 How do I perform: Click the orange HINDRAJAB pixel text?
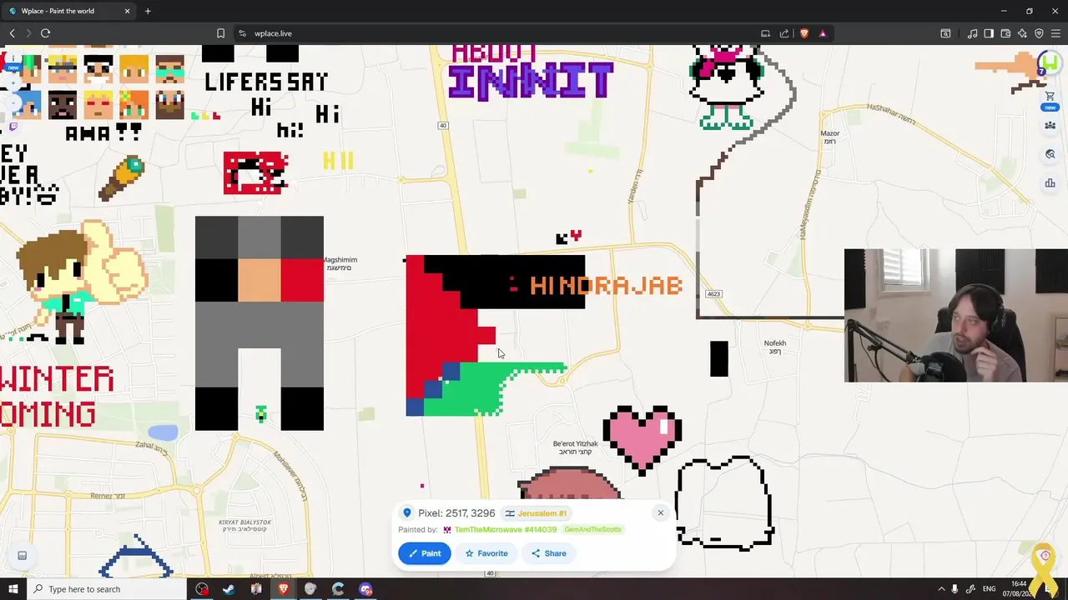[x=606, y=286]
